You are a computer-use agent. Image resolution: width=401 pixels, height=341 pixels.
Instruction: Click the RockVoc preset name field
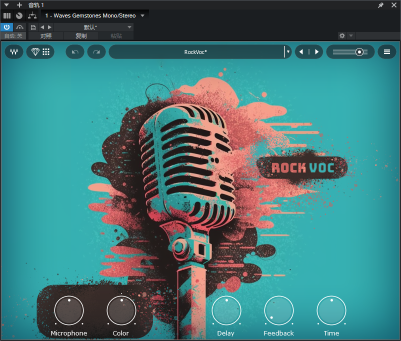[x=196, y=52]
